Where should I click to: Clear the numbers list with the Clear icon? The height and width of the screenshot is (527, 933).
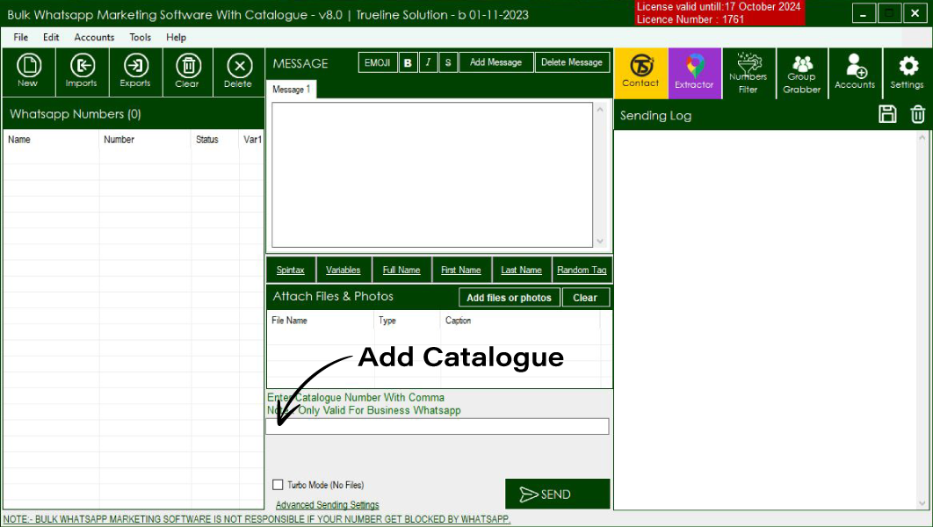point(188,71)
